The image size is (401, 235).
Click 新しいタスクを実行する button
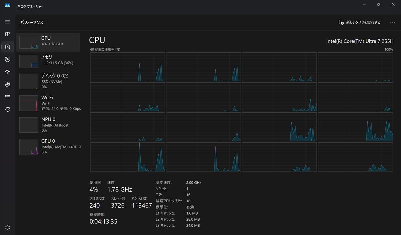(x=360, y=22)
